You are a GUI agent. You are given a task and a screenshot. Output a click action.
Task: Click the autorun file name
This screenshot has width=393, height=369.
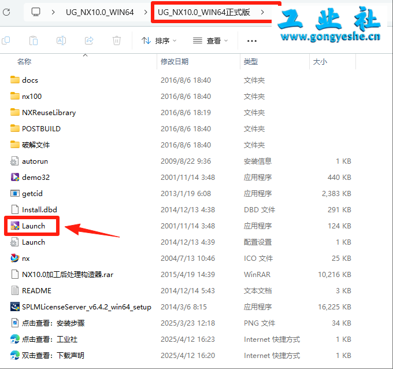click(35, 161)
